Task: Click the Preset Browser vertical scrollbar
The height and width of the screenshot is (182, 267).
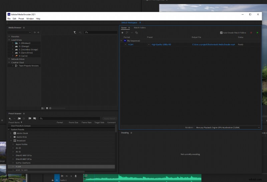Action: [116, 128]
